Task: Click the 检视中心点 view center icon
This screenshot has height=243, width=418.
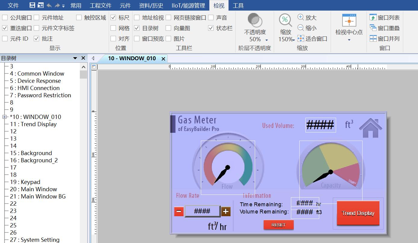Action: click(x=349, y=21)
